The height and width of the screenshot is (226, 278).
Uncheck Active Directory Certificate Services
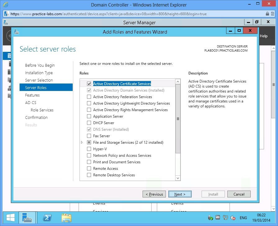(89, 83)
